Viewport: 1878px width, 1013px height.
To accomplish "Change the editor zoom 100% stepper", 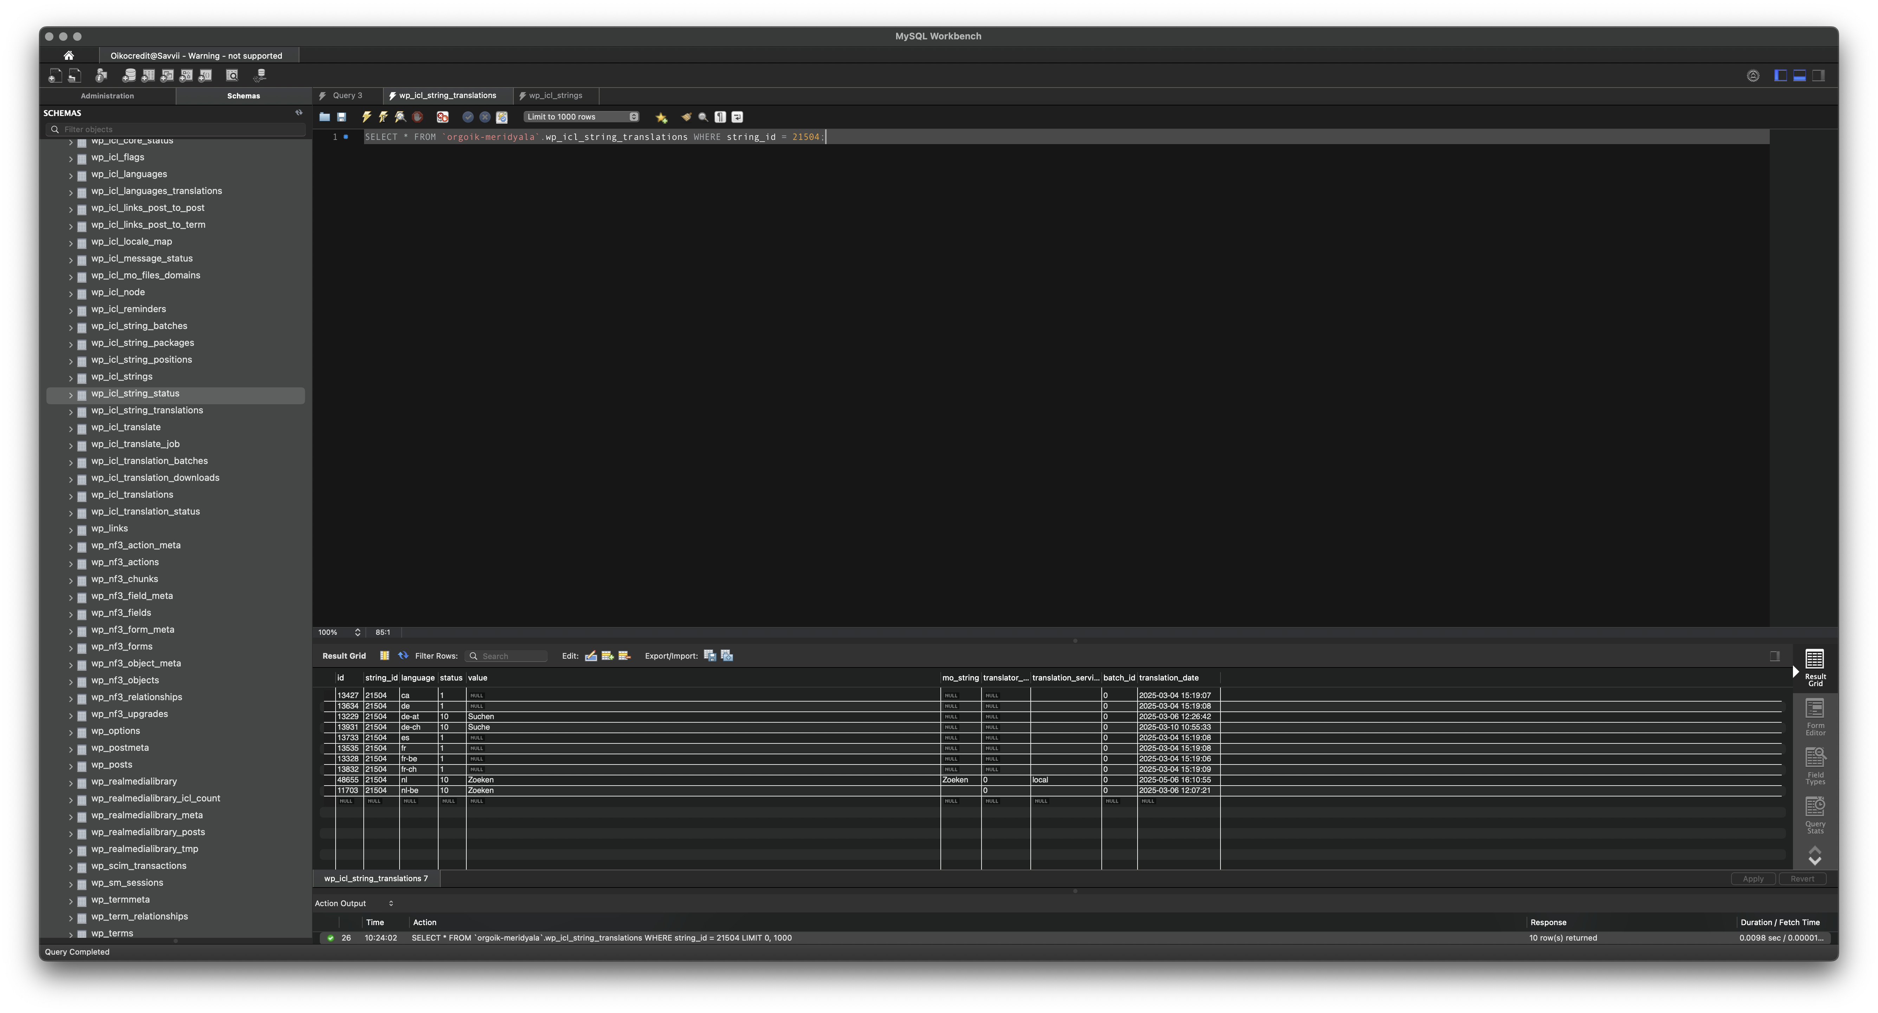I will pos(357,632).
